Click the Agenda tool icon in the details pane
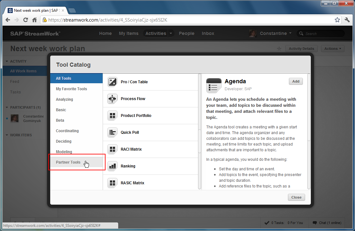The width and height of the screenshot is (355, 231). point(214,85)
